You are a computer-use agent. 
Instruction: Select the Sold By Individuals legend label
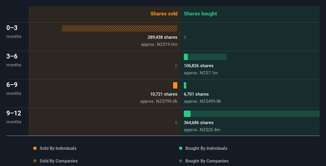pyautogui.click(x=58, y=148)
